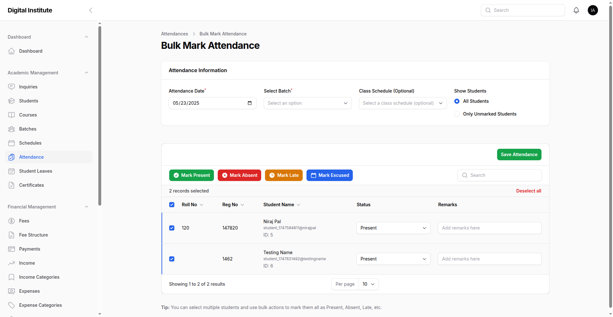Open status dropdown for Testing Name
Image resolution: width=613 pixels, height=317 pixels.
pos(393,259)
